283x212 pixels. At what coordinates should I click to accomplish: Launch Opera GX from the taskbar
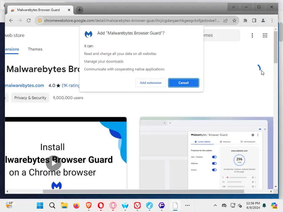click(113, 205)
